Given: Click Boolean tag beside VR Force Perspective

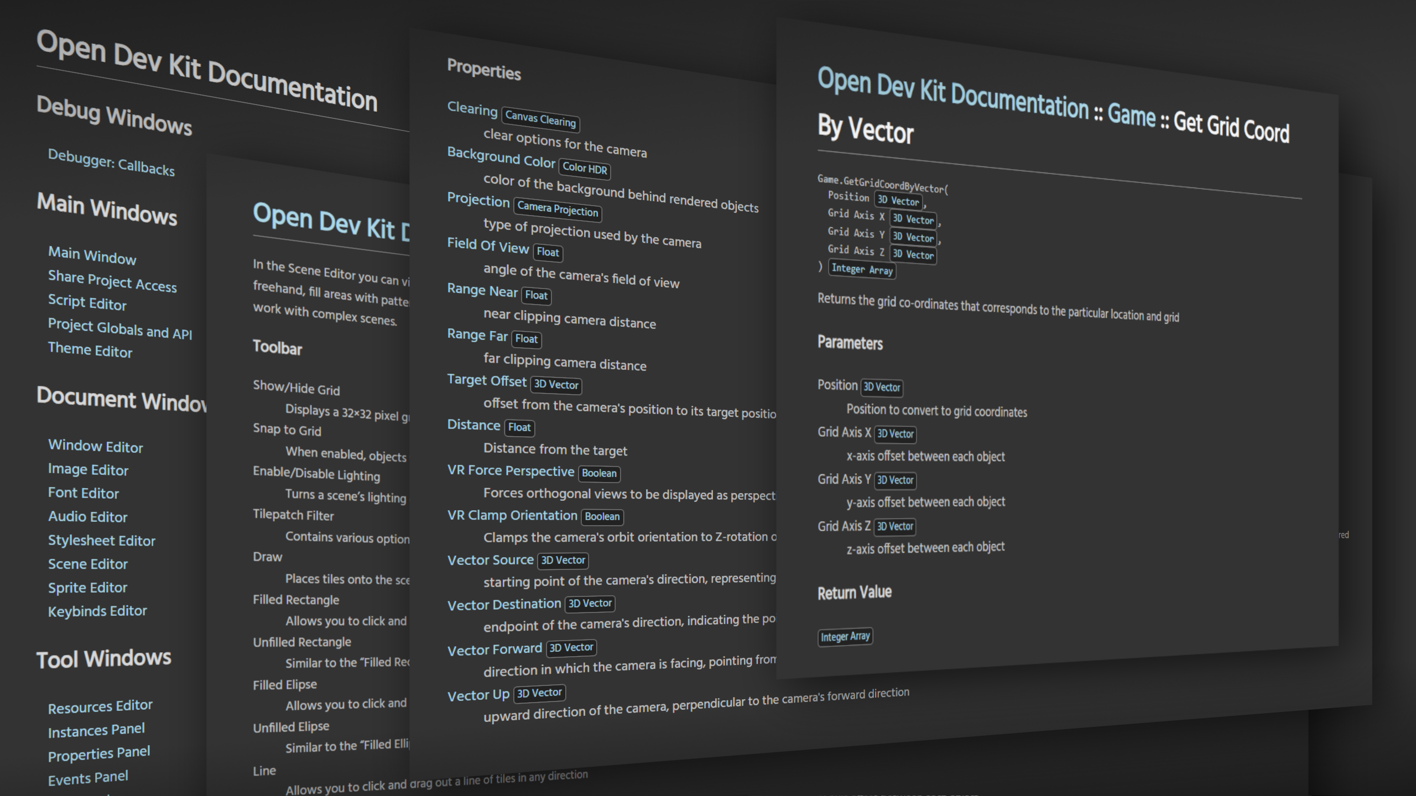Looking at the screenshot, I should [599, 473].
